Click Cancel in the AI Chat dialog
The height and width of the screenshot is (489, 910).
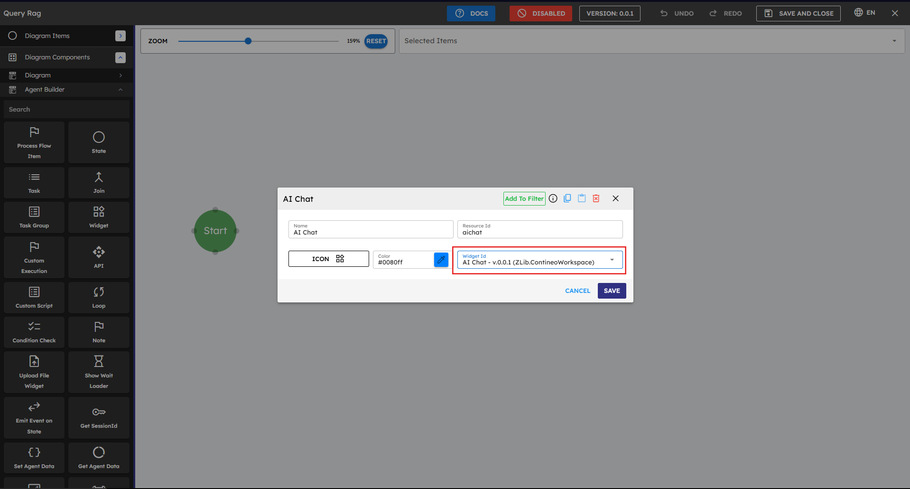tap(577, 291)
